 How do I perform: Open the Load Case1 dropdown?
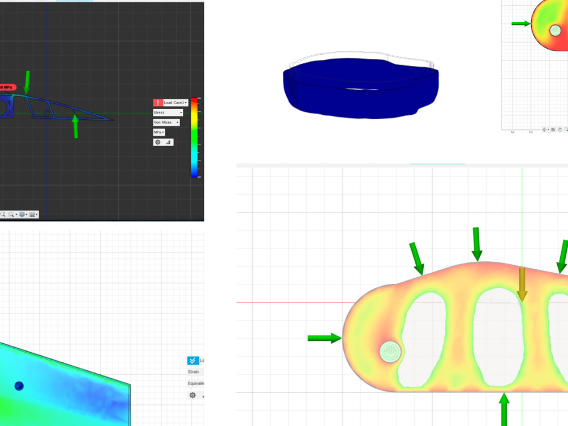[186, 103]
